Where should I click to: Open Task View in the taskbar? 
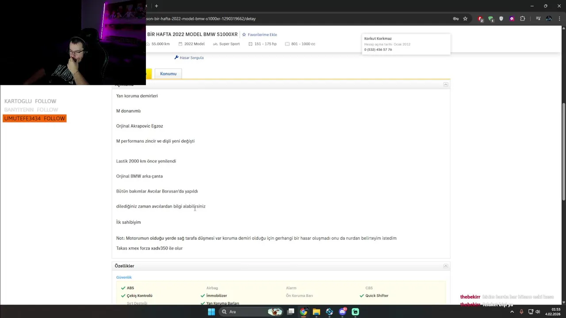pyautogui.click(x=291, y=312)
